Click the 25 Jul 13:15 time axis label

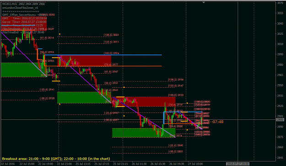83,164
